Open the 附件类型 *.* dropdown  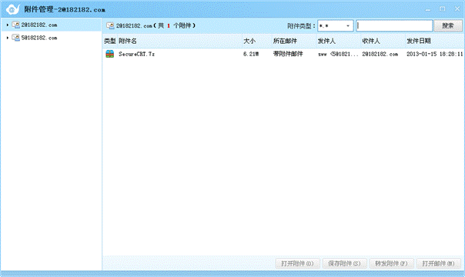tap(336, 25)
